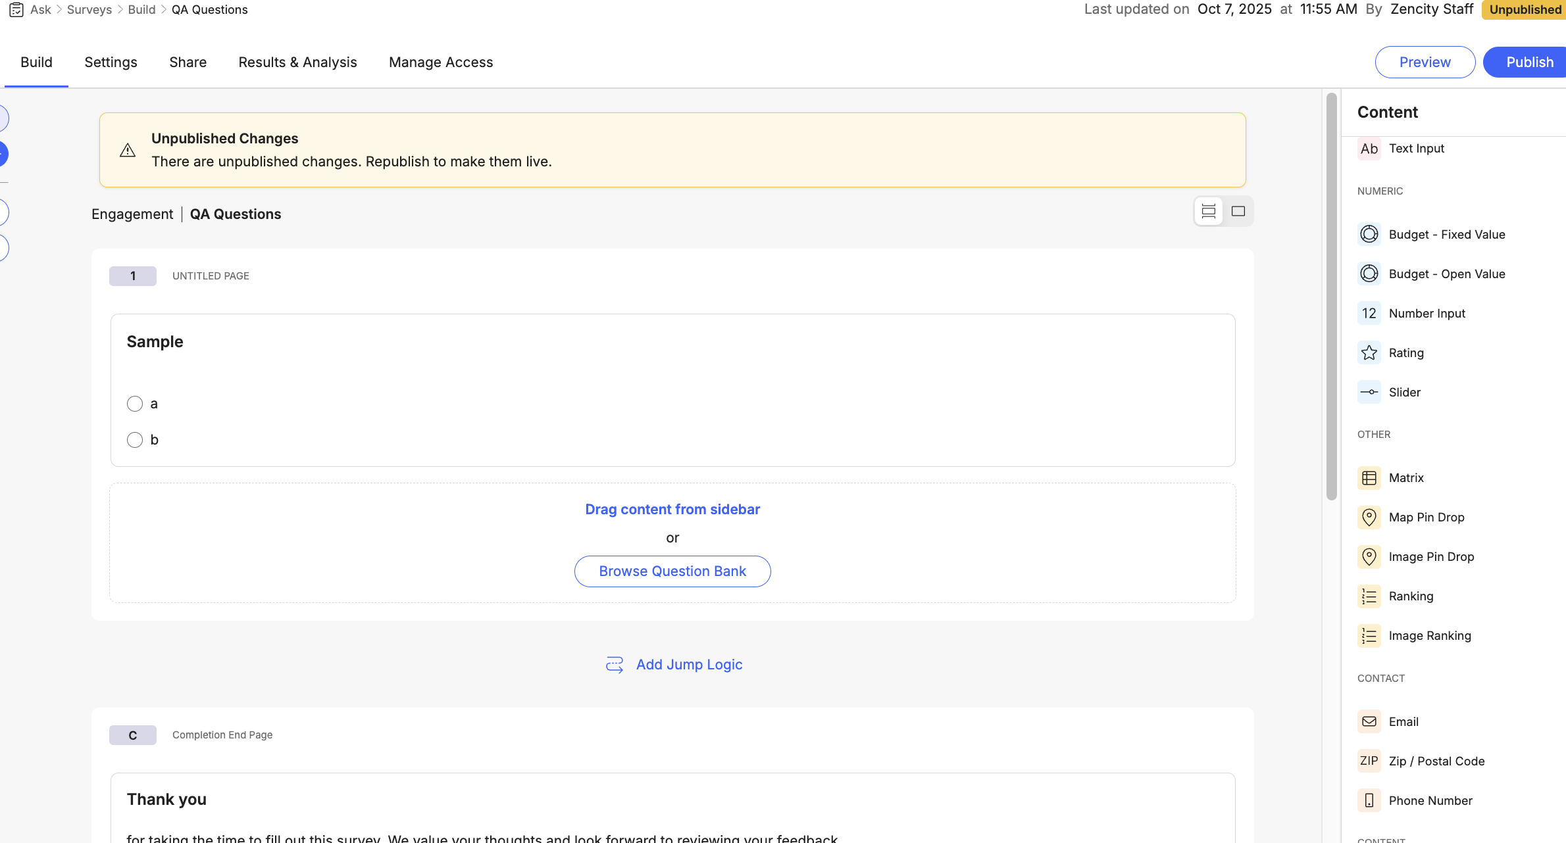Switch to stacked list view toggle

click(x=1209, y=212)
